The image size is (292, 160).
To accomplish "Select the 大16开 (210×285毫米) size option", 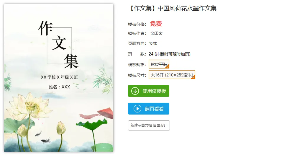I will pos(172,75).
